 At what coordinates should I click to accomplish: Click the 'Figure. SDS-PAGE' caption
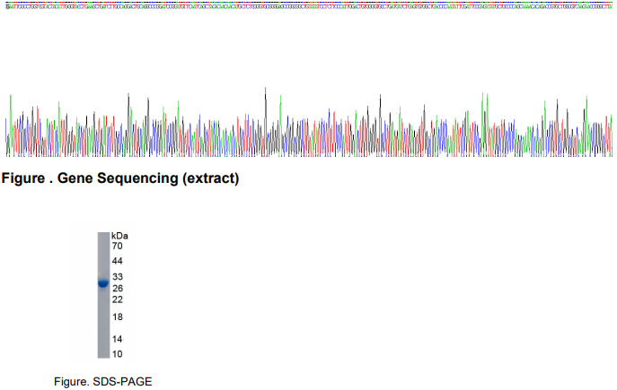point(103,382)
